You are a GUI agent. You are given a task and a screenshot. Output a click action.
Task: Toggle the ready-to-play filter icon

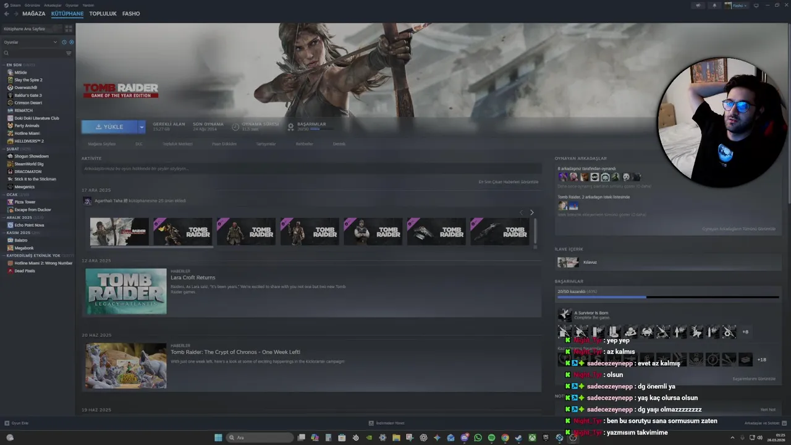tap(71, 42)
